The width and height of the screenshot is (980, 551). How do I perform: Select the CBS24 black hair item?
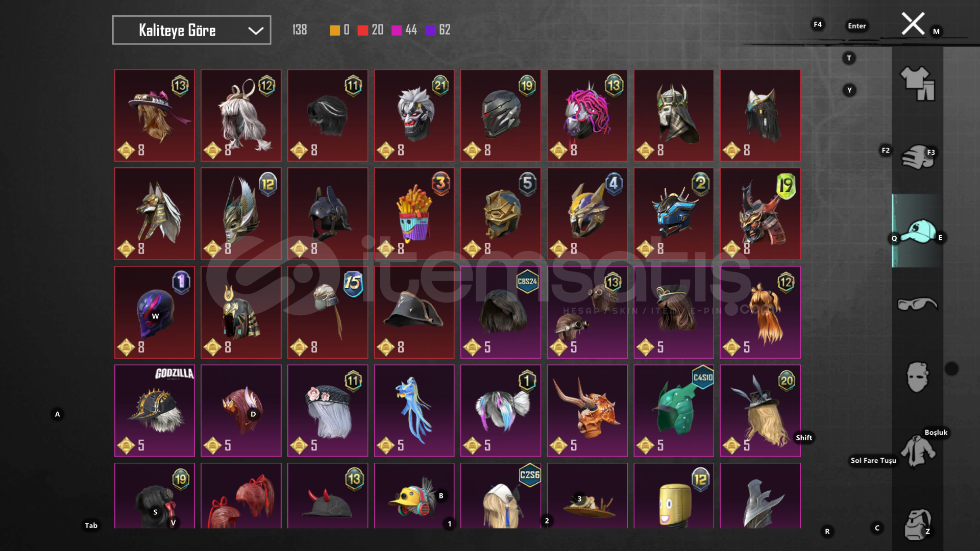coord(501,312)
